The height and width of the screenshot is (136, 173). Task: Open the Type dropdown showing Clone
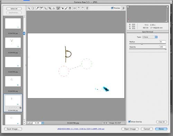[150, 37]
